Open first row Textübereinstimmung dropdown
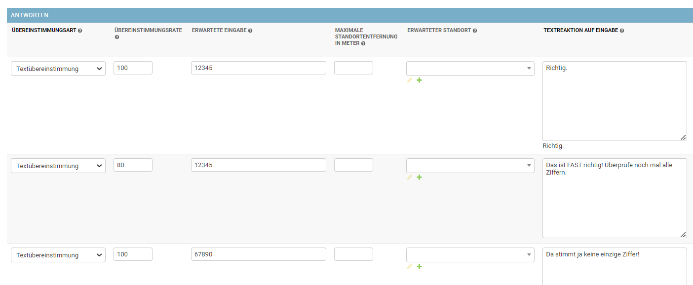This screenshot has height=285, width=693. tap(58, 69)
